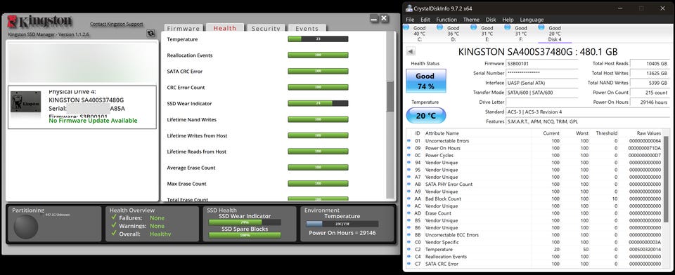Open the Disk menu

491,20
